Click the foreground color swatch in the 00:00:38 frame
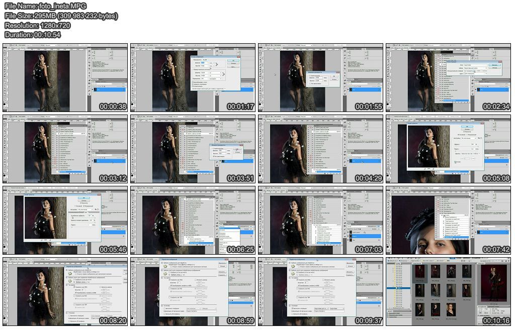Image resolution: width=515 pixels, height=330 pixels. 5,104
